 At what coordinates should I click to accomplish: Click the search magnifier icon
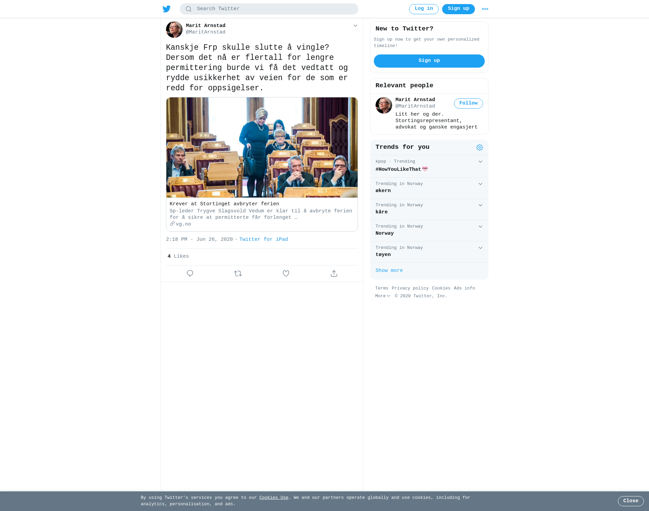click(x=189, y=9)
